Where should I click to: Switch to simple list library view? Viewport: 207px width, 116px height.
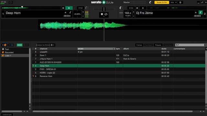19,45
